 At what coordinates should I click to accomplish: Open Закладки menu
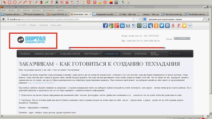[36, 10]
